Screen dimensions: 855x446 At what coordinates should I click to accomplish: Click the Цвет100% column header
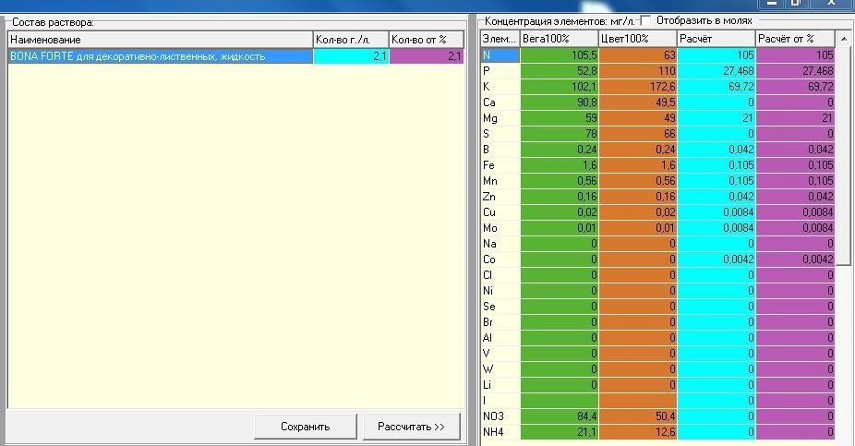[637, 39]
